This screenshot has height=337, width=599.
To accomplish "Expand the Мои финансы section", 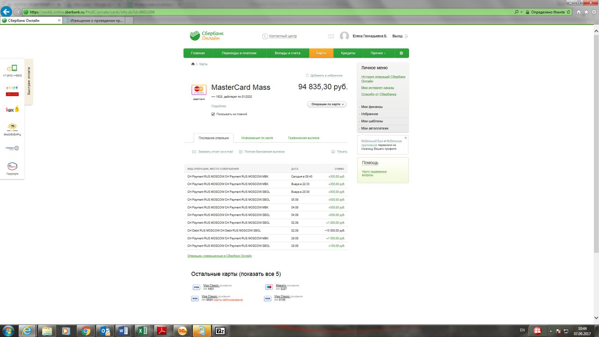I will point(382,107).
